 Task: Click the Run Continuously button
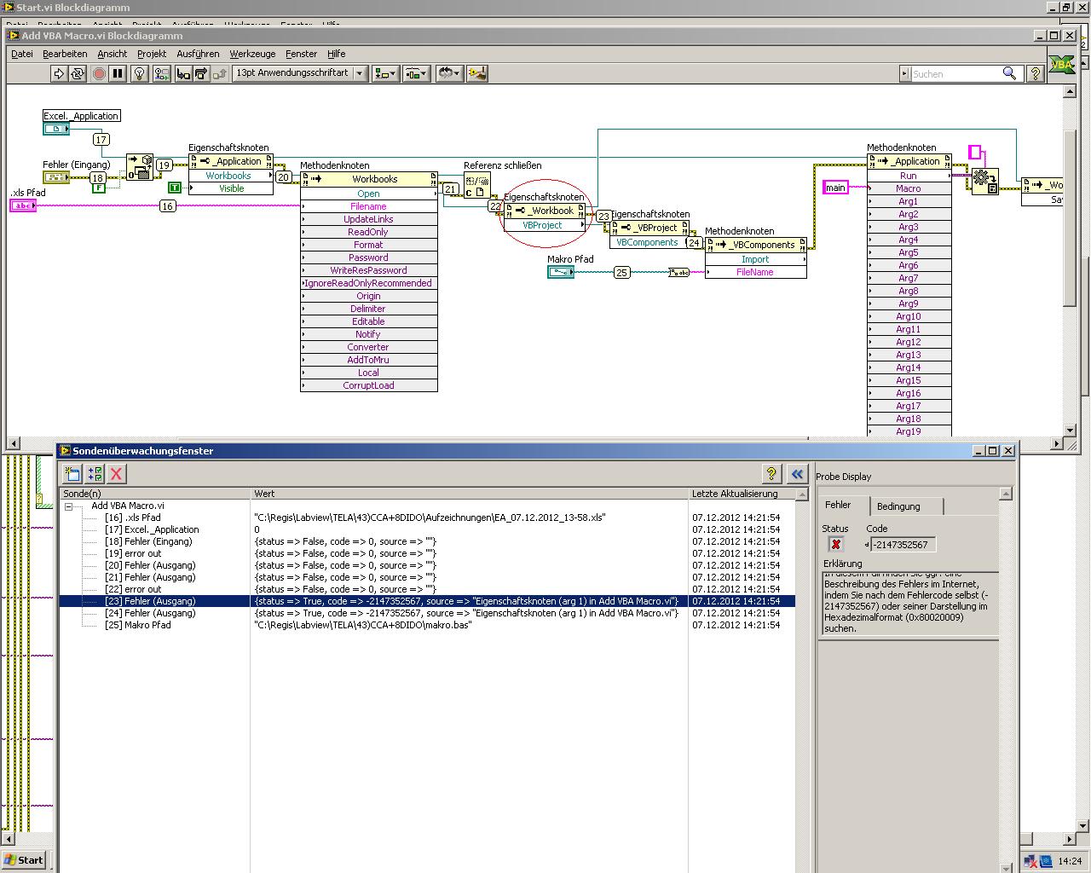[x=78, y=74]
